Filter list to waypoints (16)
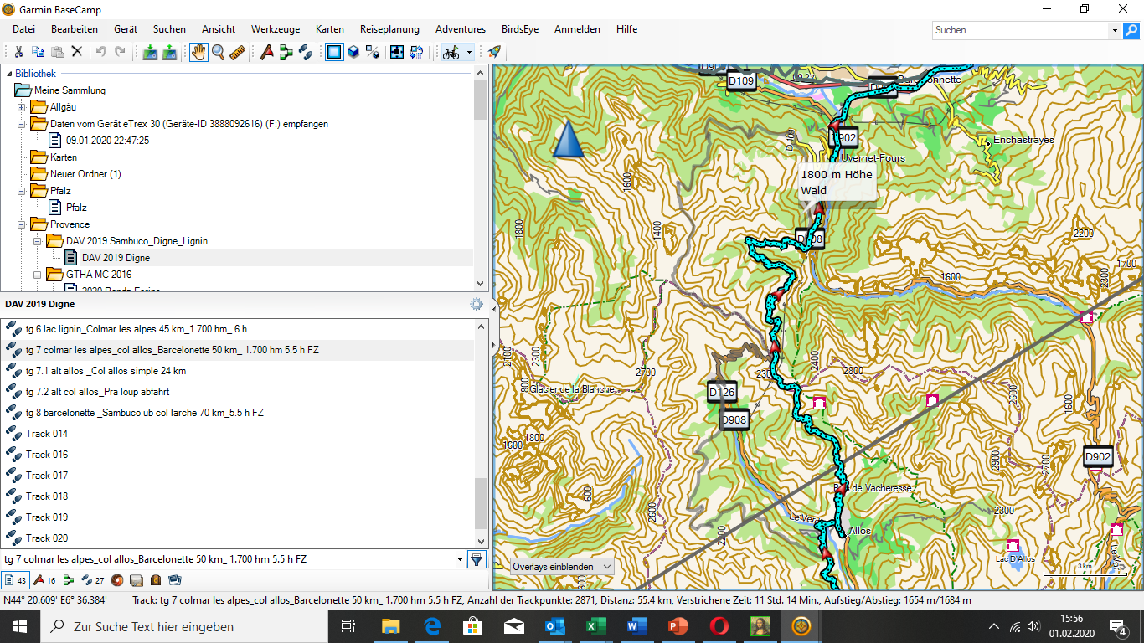The height and width of the screenshot is (643, 1144). click(x=44, y=579)
